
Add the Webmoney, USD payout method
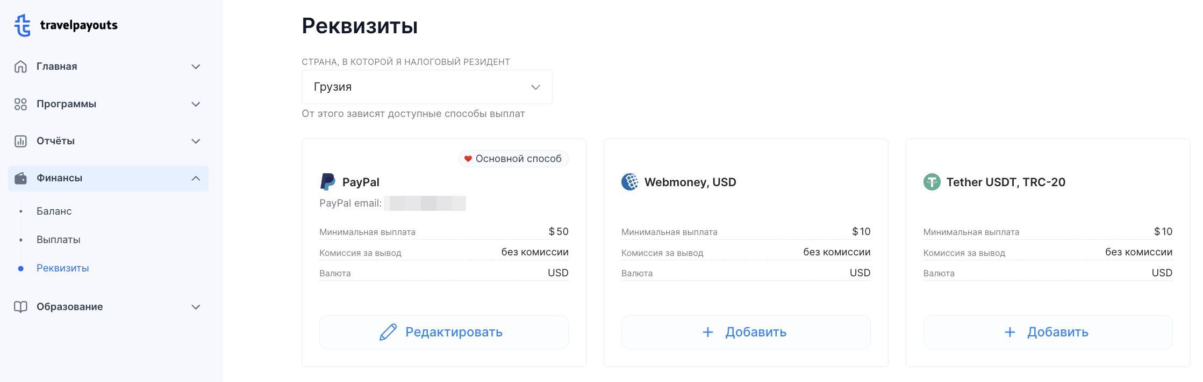pos(746,332)
